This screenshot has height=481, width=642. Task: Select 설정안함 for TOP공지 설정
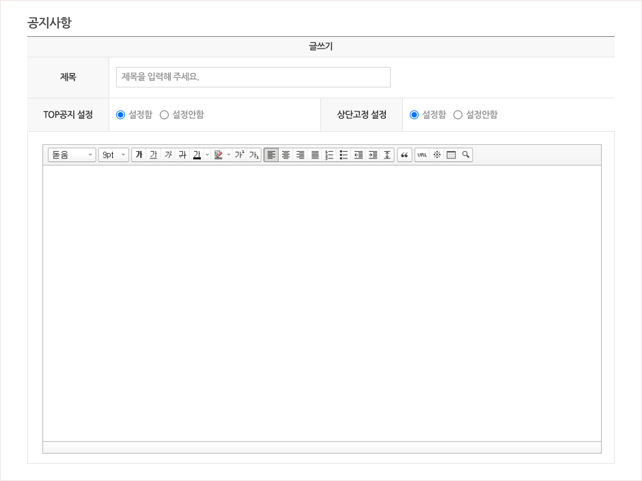click(165, 115)
